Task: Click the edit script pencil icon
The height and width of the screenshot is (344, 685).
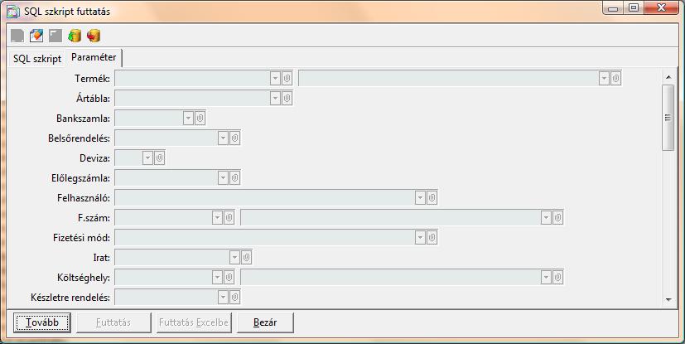Action: tap(36, 36)
